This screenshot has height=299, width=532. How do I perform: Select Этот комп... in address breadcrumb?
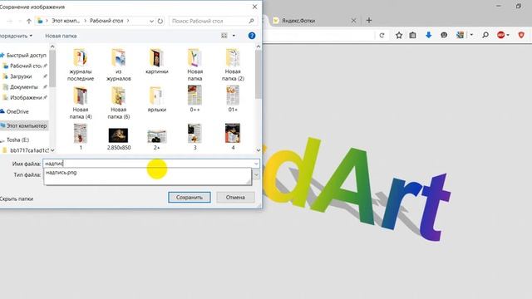click(66, 21)
